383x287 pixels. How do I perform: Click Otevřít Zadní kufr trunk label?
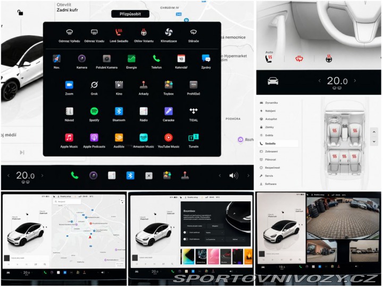click(x=67, y=7)
